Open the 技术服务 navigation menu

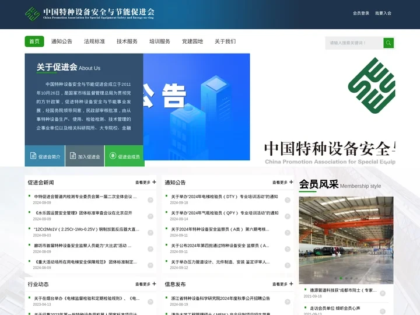[127, 41]
